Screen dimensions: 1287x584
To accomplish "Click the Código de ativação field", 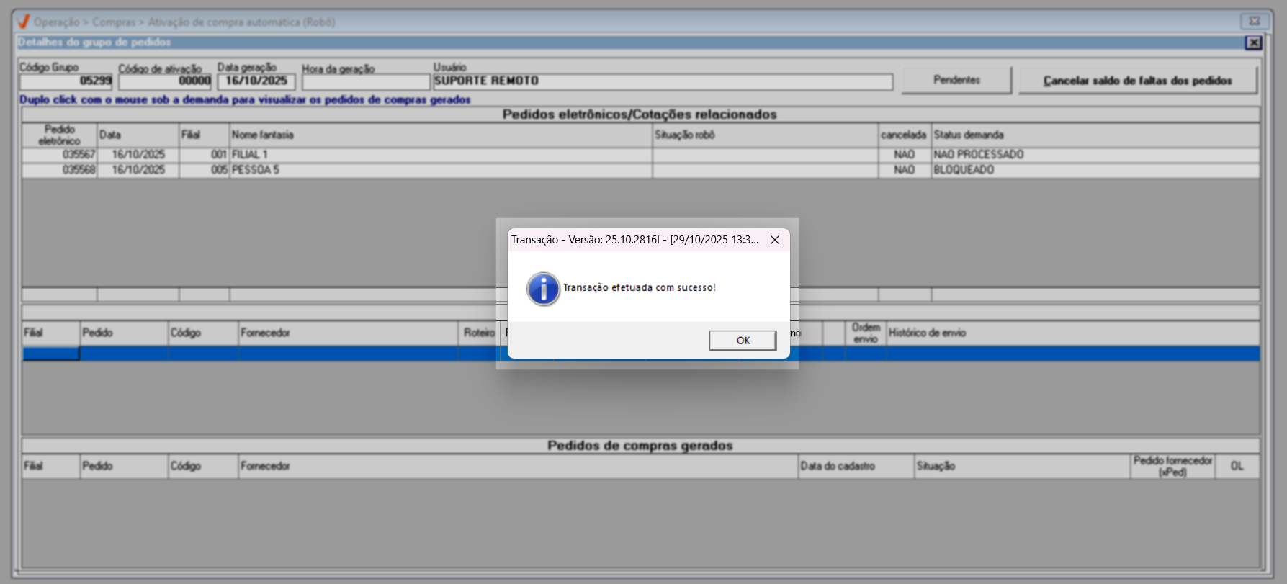I will (165, 81).
